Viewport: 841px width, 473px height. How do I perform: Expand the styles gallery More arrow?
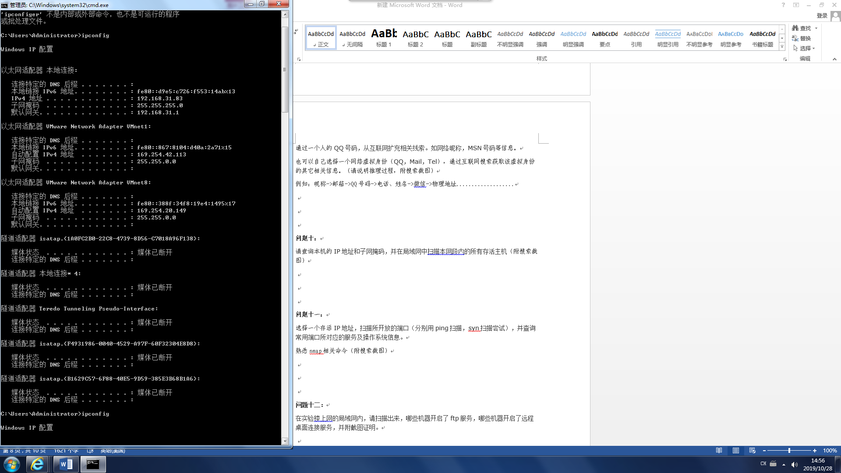782,46
